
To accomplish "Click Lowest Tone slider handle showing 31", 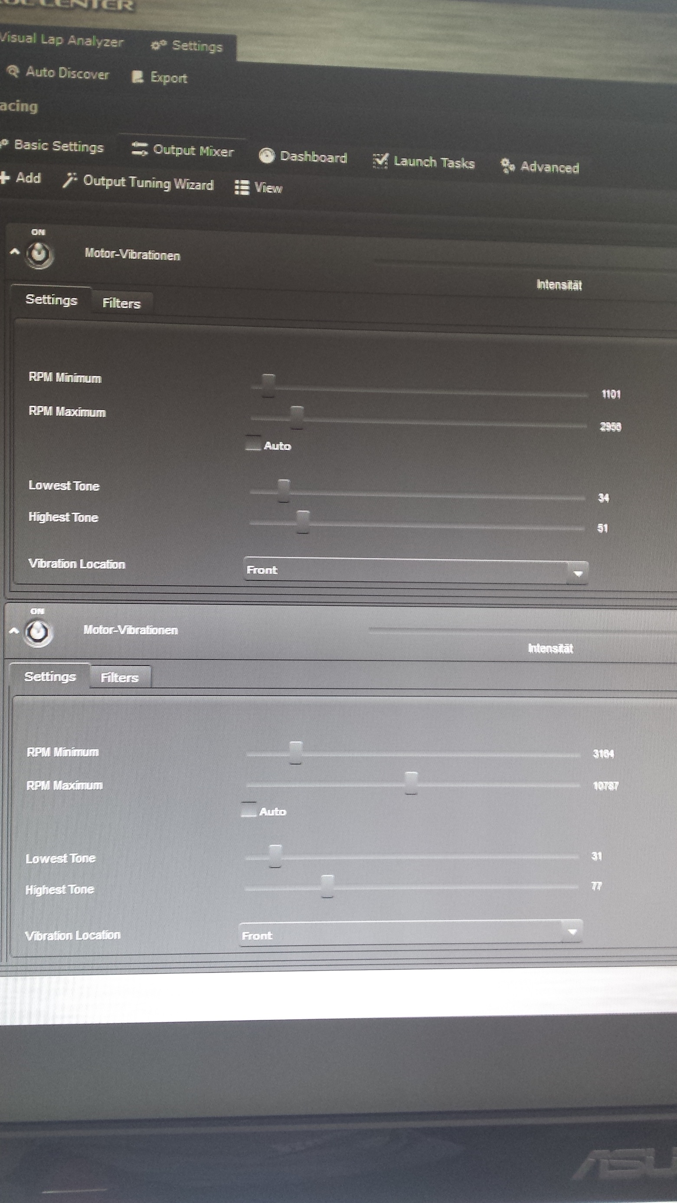I will (275, 856).
